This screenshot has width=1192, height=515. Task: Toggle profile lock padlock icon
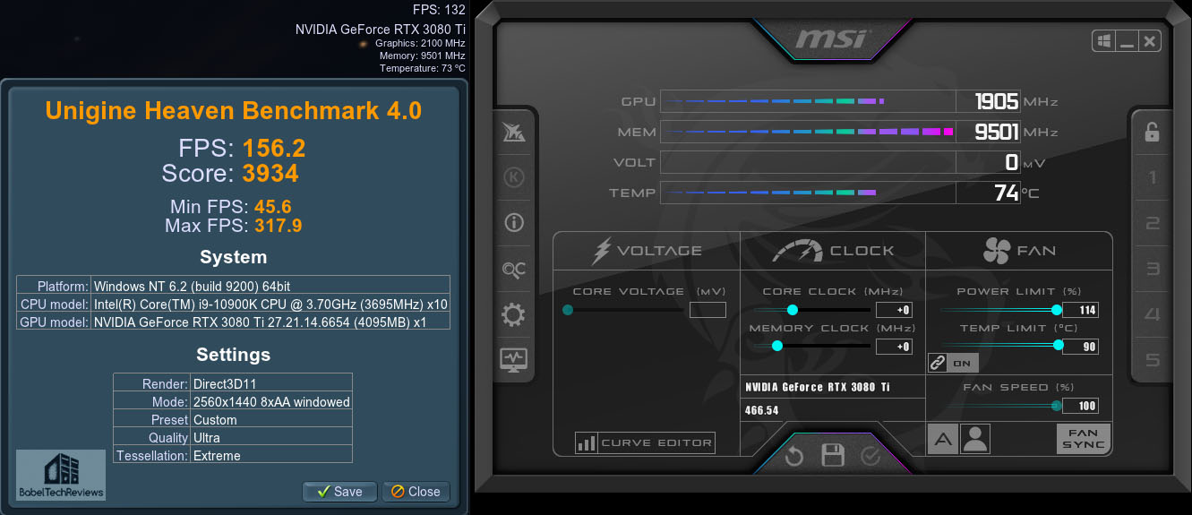(1153, 132)
